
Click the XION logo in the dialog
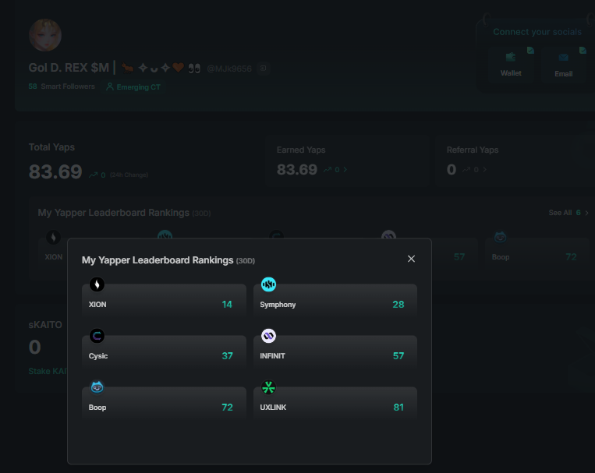point(97,284)
